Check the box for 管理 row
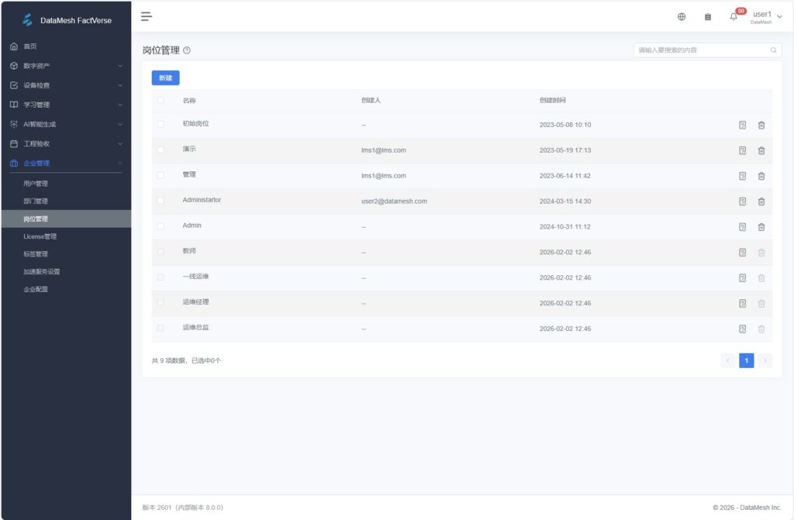This screenshot has height=520, width=794. (161, 175)
